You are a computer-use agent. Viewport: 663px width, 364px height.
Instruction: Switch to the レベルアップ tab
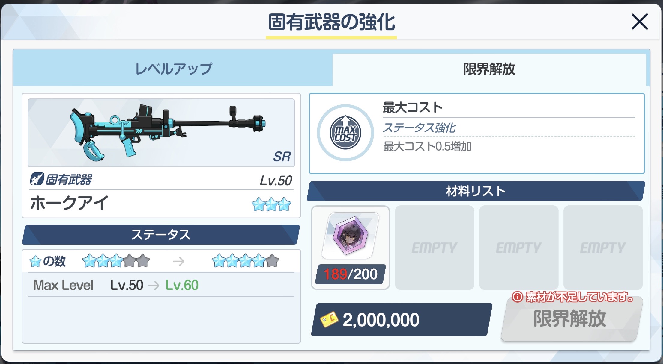pyautogui.click(x=173, y=69)
